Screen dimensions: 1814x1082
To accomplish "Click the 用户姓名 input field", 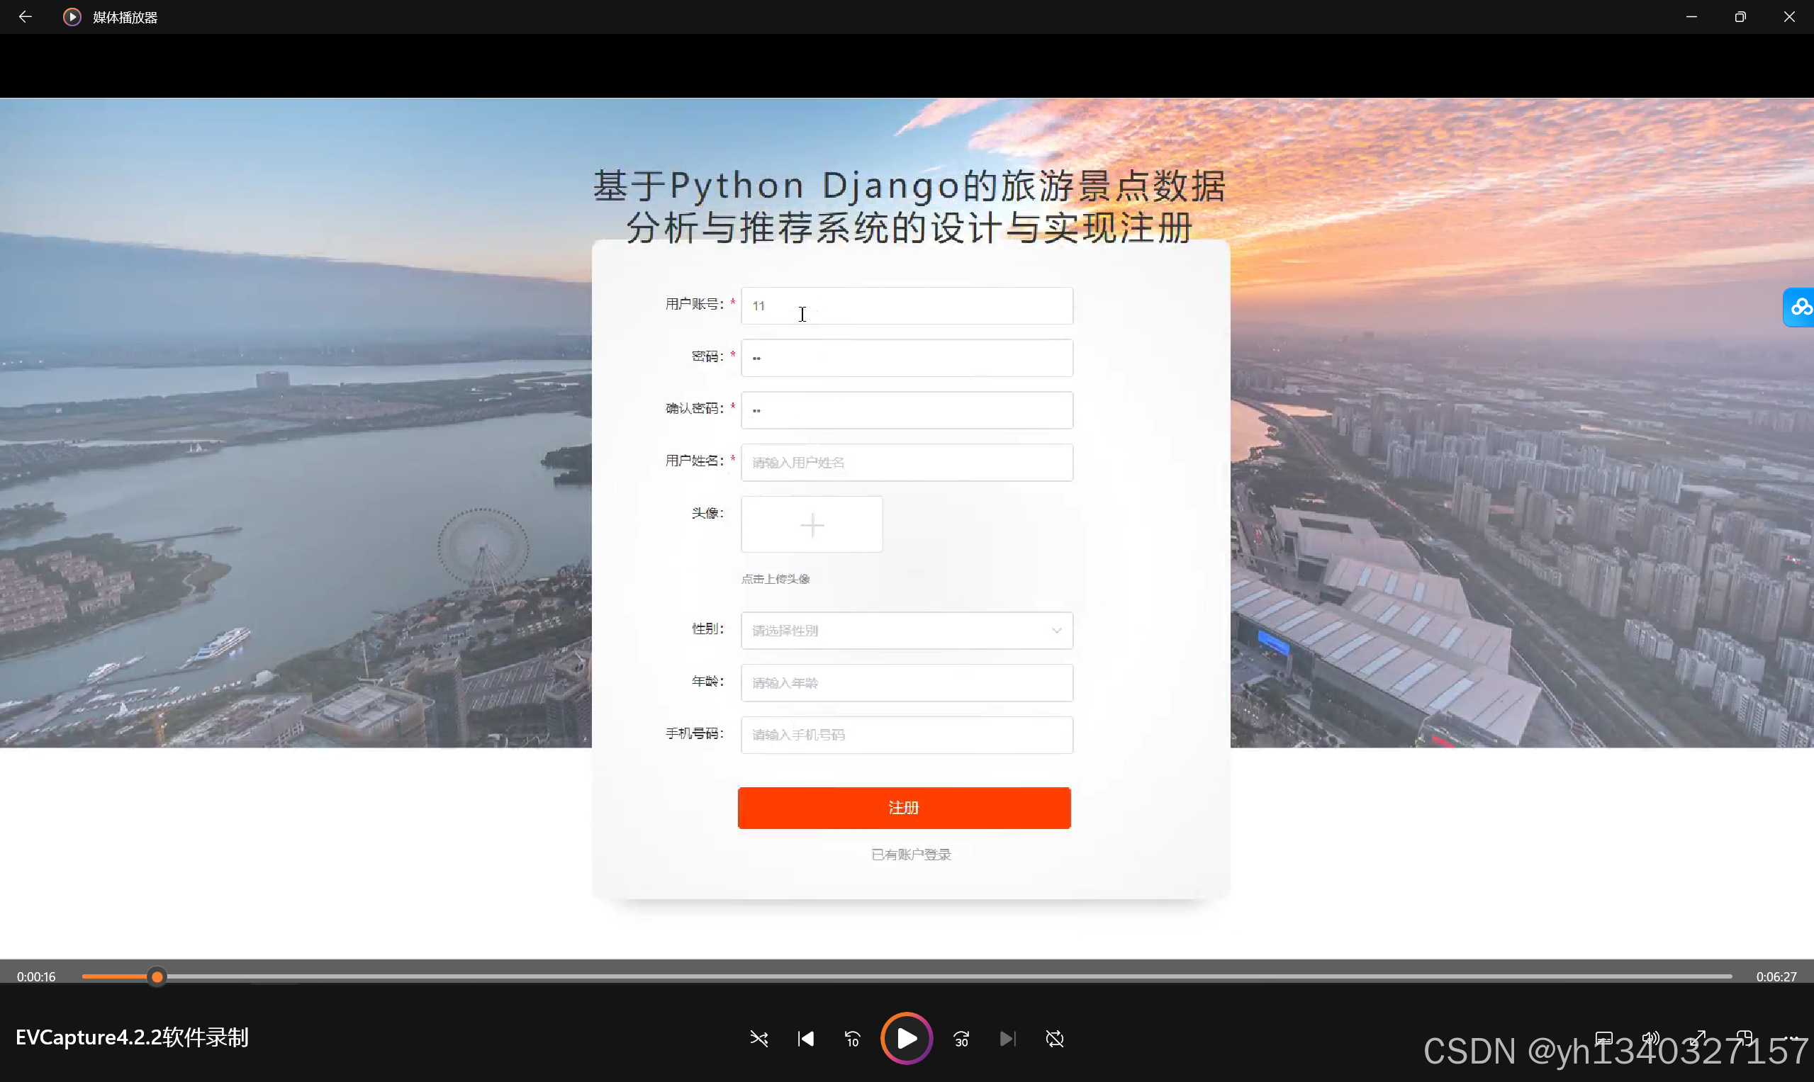I will [907, 462].
